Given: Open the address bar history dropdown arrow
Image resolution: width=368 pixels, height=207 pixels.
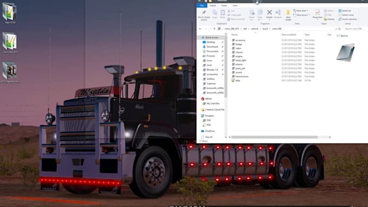Looking at the screenshot, I should click(x=336, y=29).
